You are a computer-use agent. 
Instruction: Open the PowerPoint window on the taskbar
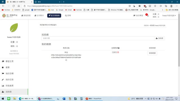pyautogui.click(x=94, y=98)
